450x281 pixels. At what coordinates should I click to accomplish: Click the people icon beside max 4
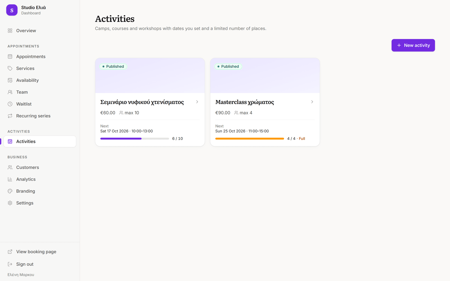236,113
